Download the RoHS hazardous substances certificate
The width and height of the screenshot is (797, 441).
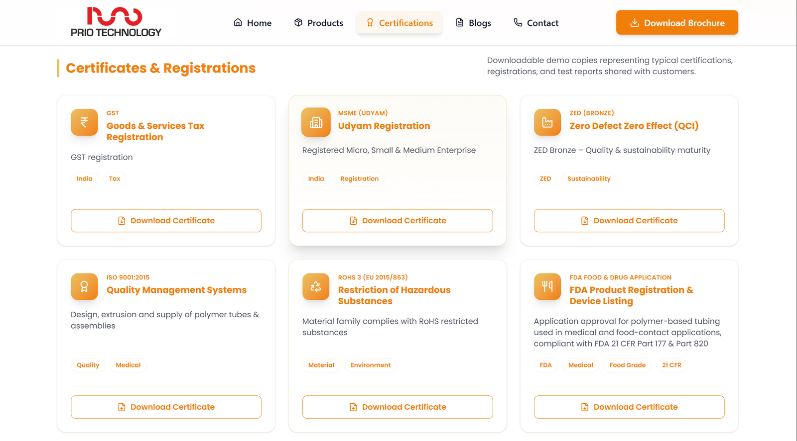click(398, 407)
